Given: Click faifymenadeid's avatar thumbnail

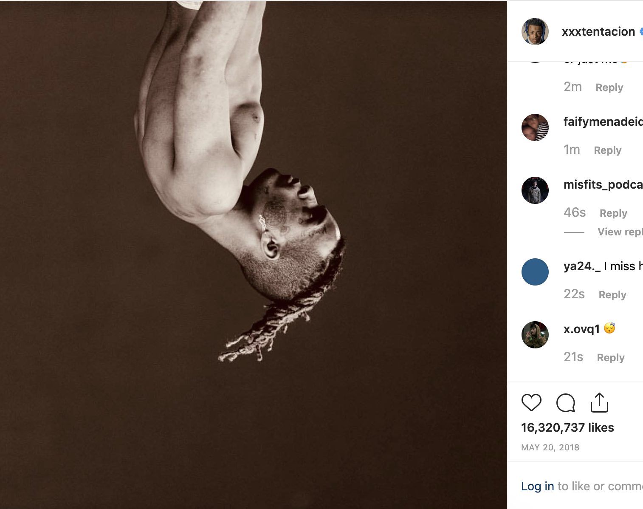Looking at the screenshot, I should pyautogui.click(x=535, y=127).
